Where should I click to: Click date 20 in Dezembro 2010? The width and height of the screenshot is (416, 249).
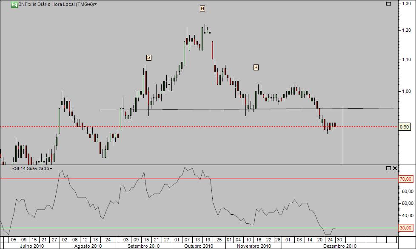tap(320, 240)
